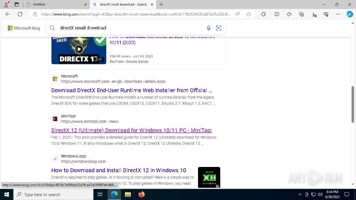The image size is (356, 200).
Task: Click the DirectX XII Ultimate thumbnail
Action: pyautogui.click(x=209, y=177)
